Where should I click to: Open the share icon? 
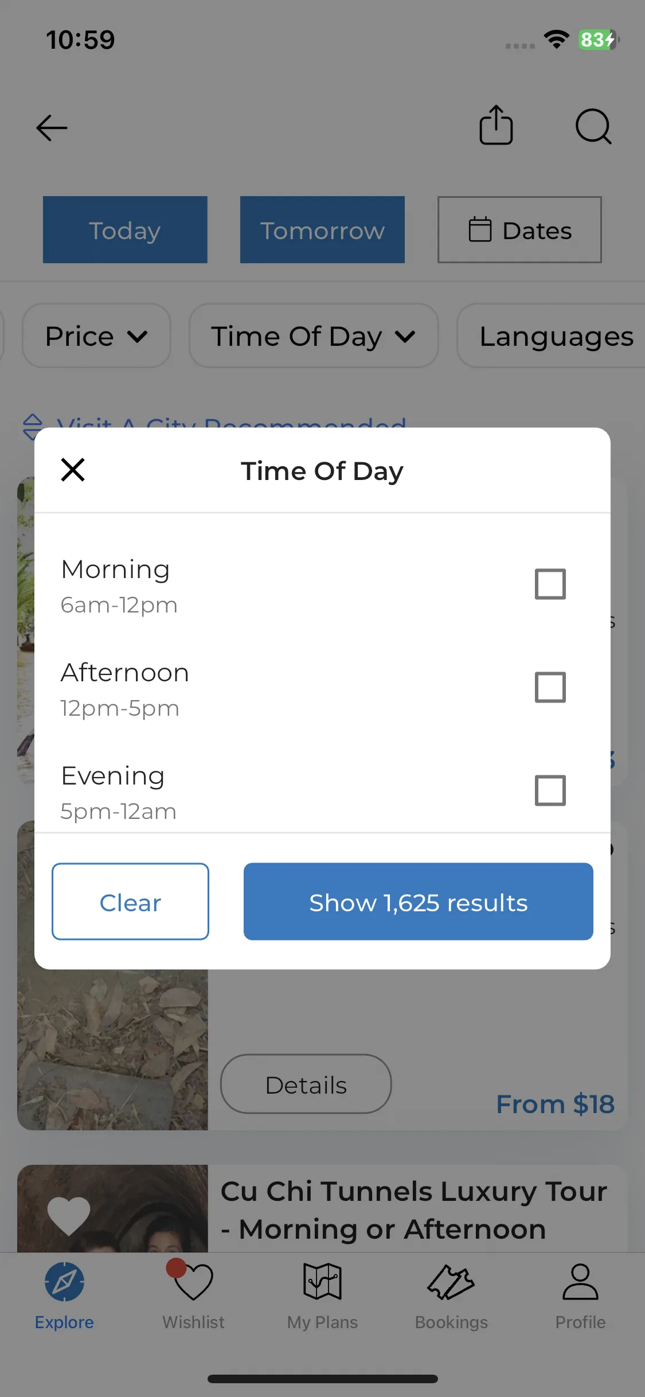click(x=496, y=125)
